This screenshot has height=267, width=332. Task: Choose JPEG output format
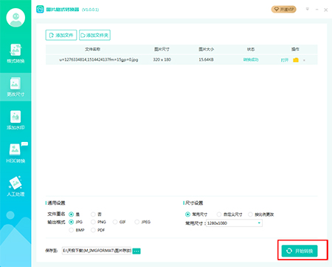137,222
